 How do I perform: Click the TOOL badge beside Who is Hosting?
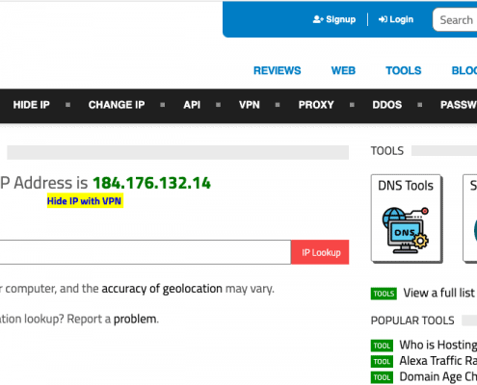point(382,346)
